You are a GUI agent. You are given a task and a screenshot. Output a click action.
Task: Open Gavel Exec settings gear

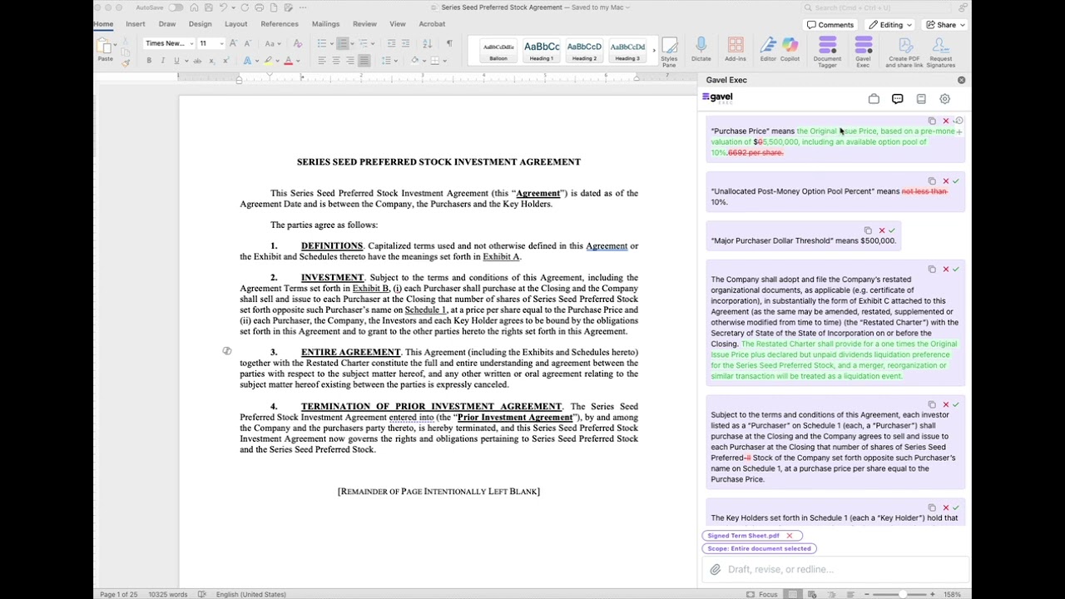pyautogui.click(x=944, y=99)
